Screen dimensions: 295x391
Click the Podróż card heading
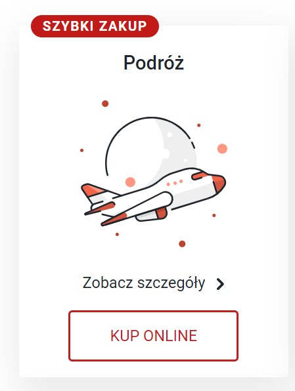(154, 62)
